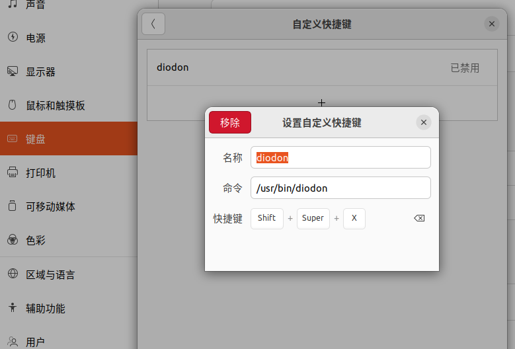Click the accessibility icon beside 辅助功能
Viewport: 515px width, 349px height.
point(13,307)
